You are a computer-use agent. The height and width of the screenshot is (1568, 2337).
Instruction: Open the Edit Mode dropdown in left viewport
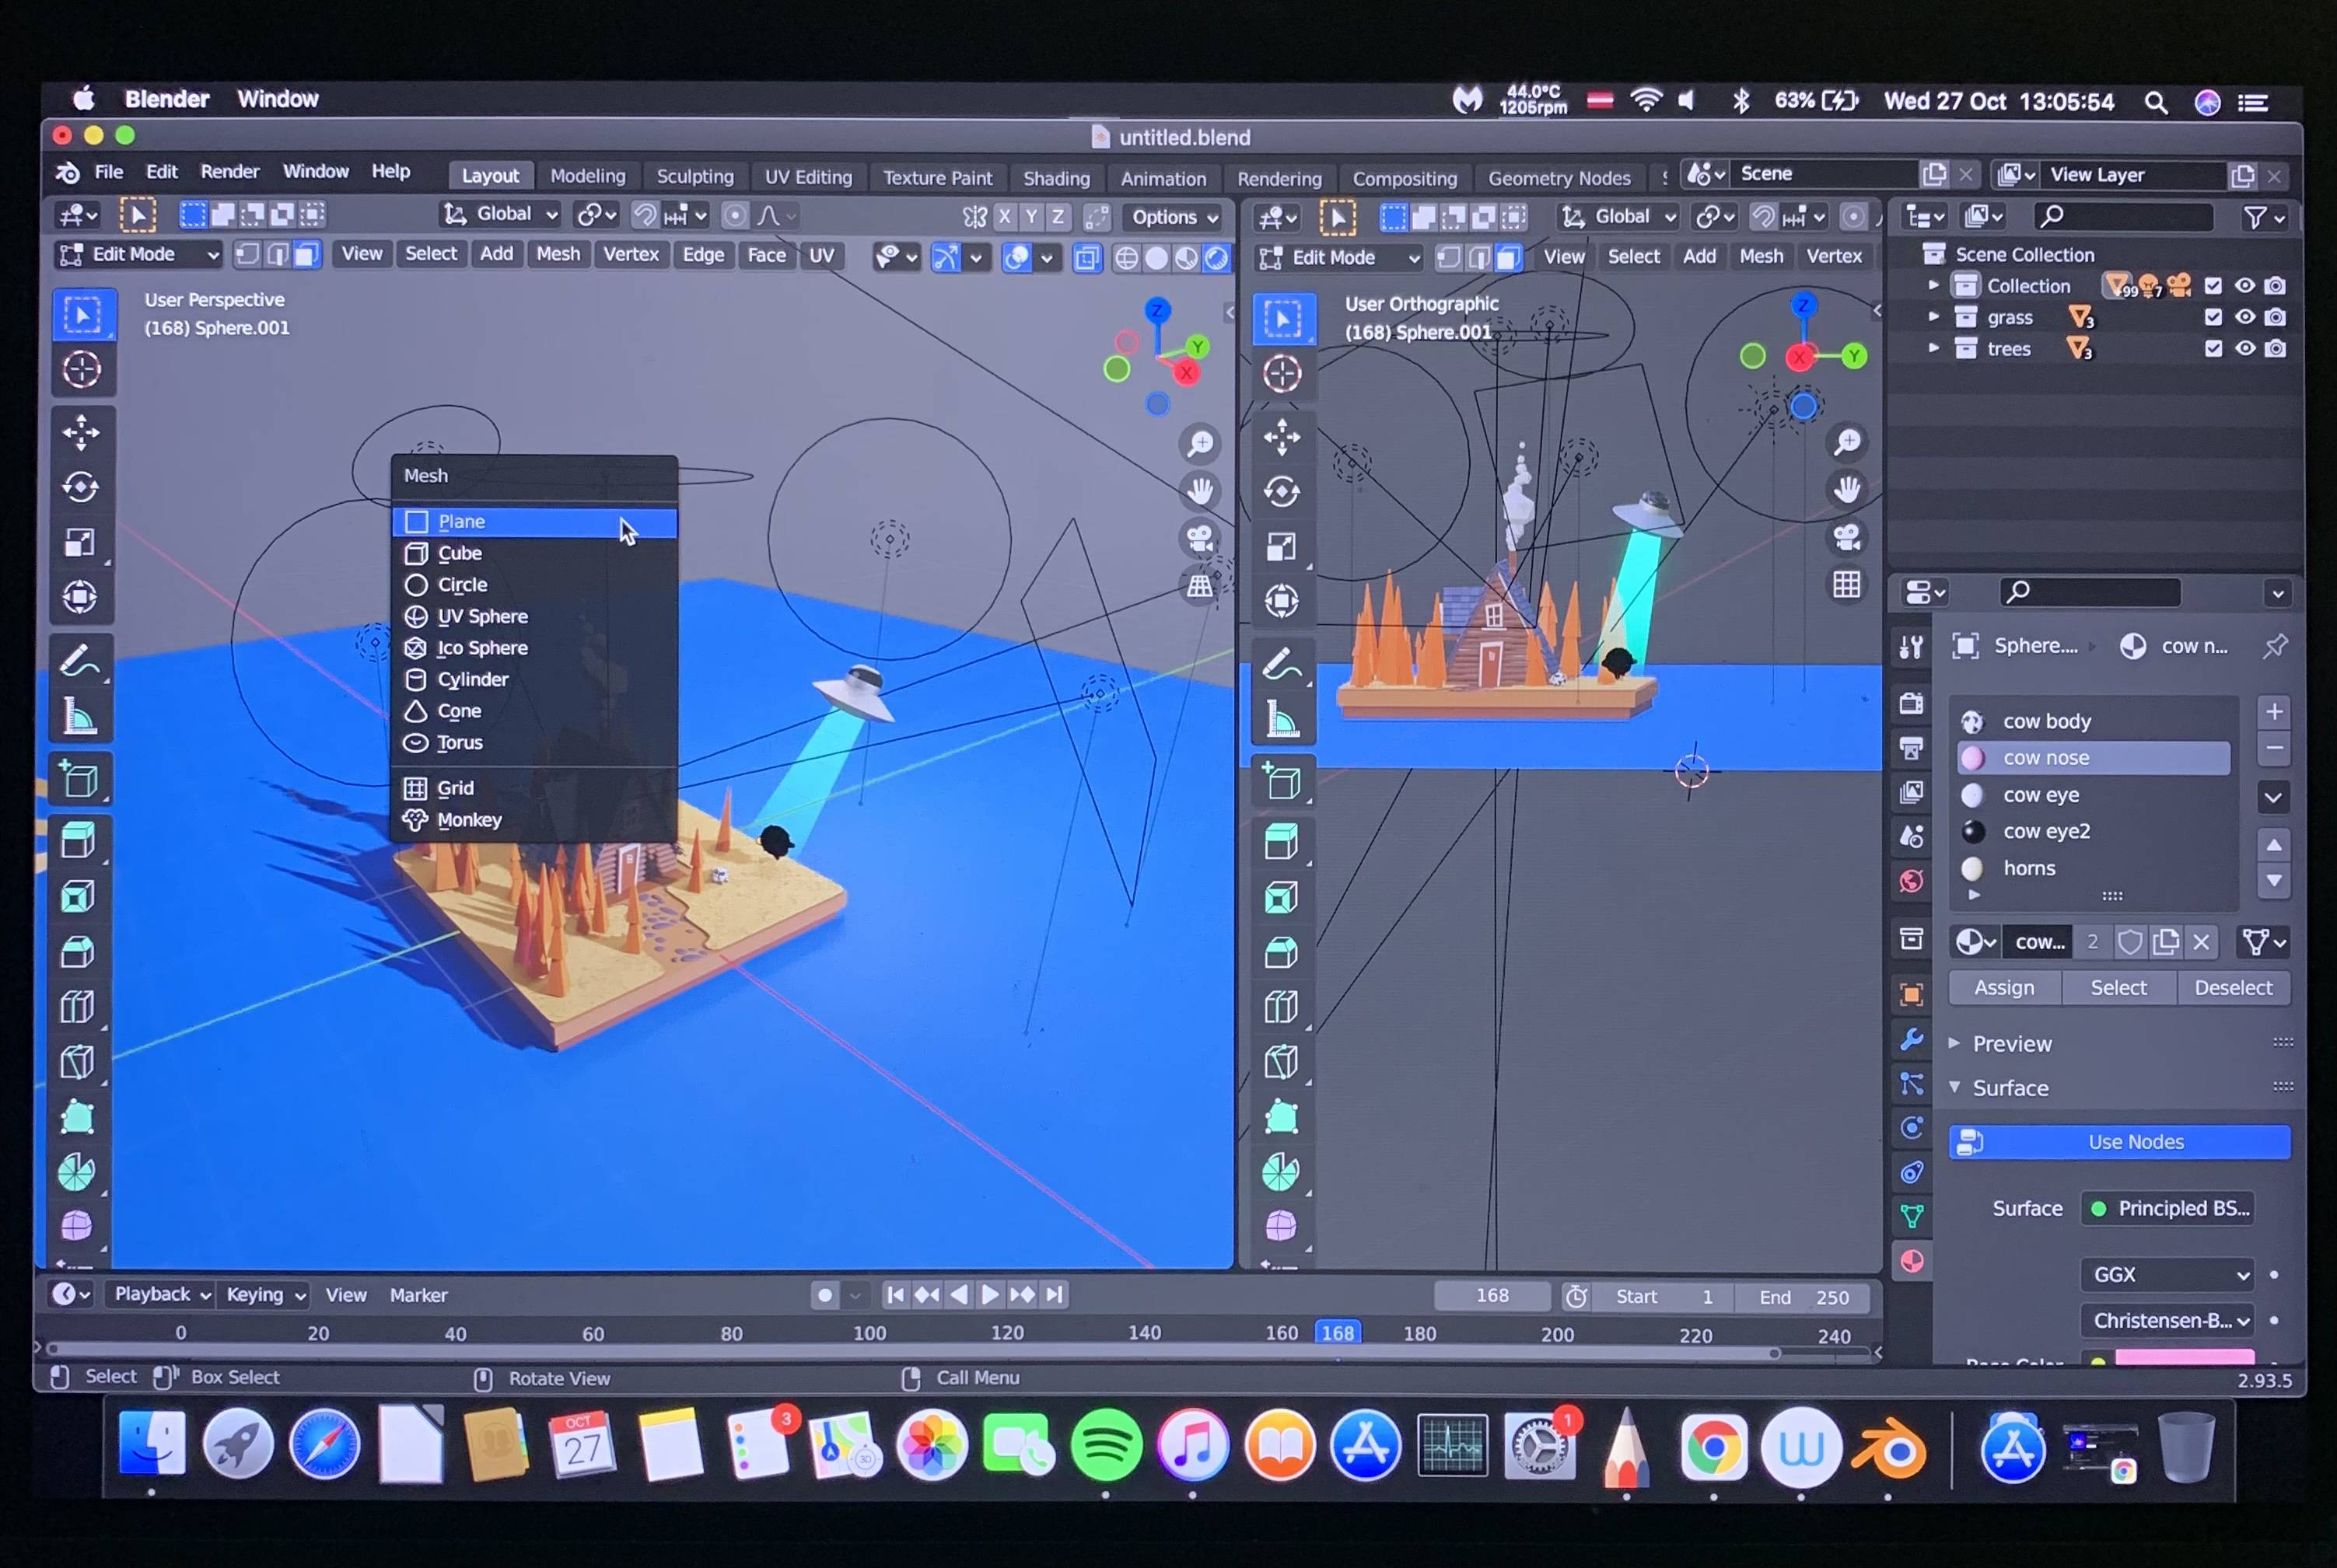[x=139, y=255]
